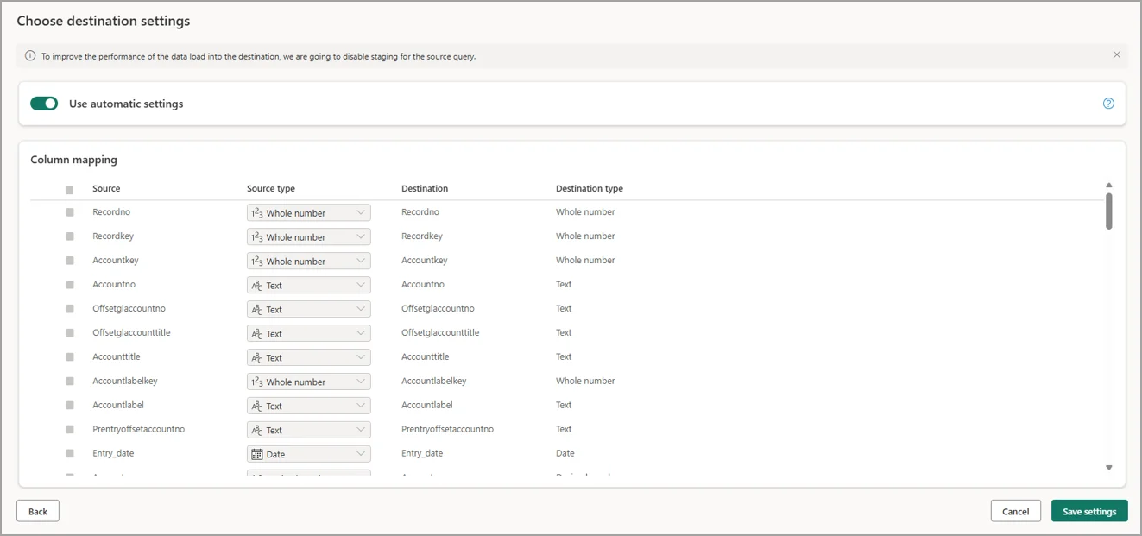Click the Accountlabel destination cell
This screenshot has height=536, width=1142.
click(427, 405)
